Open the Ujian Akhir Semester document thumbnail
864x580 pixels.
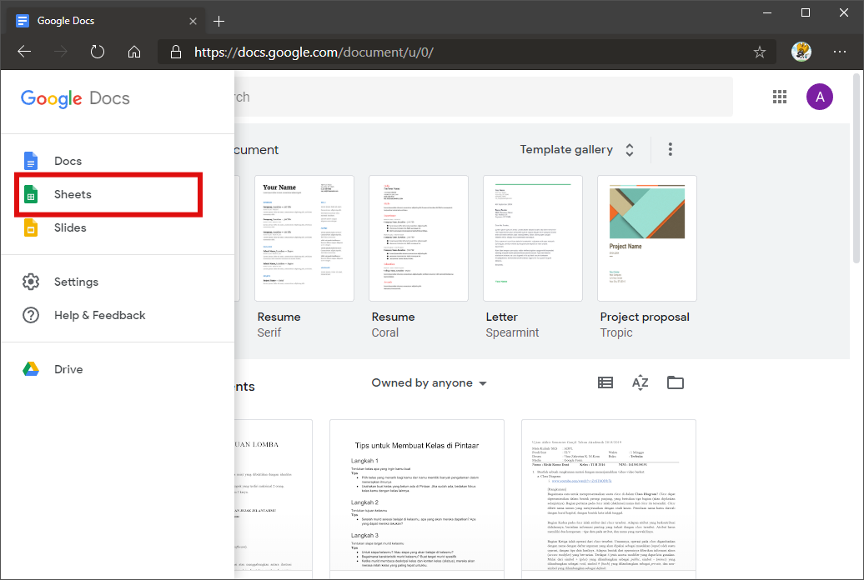609,498
